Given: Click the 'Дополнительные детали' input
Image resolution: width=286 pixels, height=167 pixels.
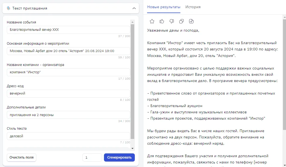Looking at the screenshot, I should coord(68,114).
